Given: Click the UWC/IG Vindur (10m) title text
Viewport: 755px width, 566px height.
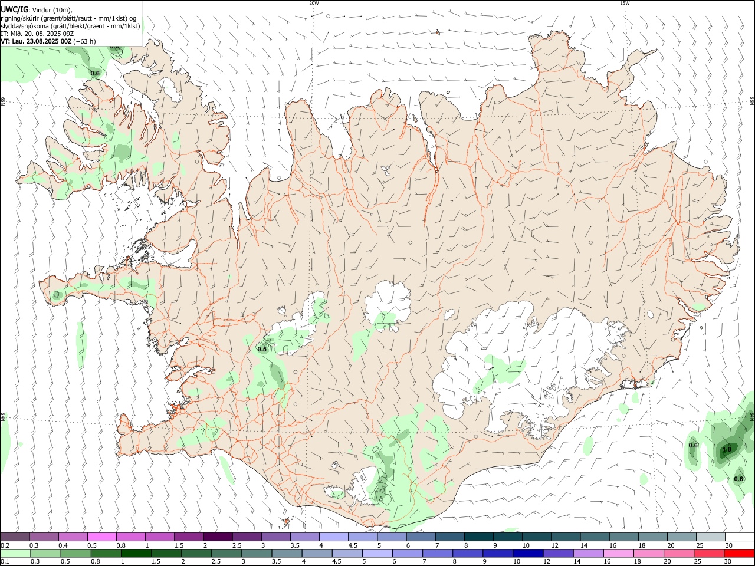Looking at the screenshot, I should point(37,9).
